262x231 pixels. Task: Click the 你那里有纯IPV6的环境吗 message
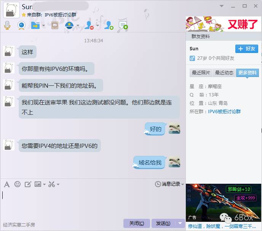[x=57, y=69]
